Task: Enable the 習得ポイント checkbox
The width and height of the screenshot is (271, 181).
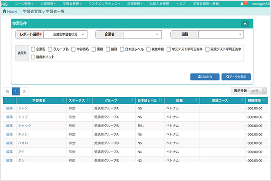Action: pyautogui.click(x=33, y=57)
